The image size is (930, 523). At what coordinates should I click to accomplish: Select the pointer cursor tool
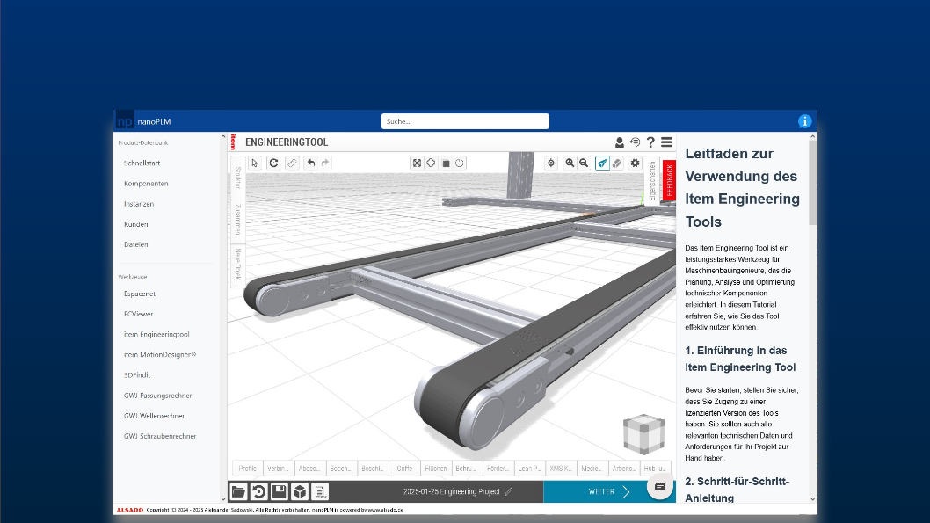pyautogui.click(x=254, y=163)
